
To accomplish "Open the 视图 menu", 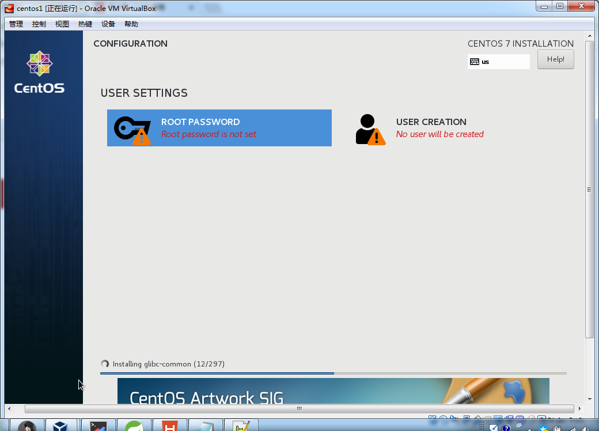I will [62, 24].
